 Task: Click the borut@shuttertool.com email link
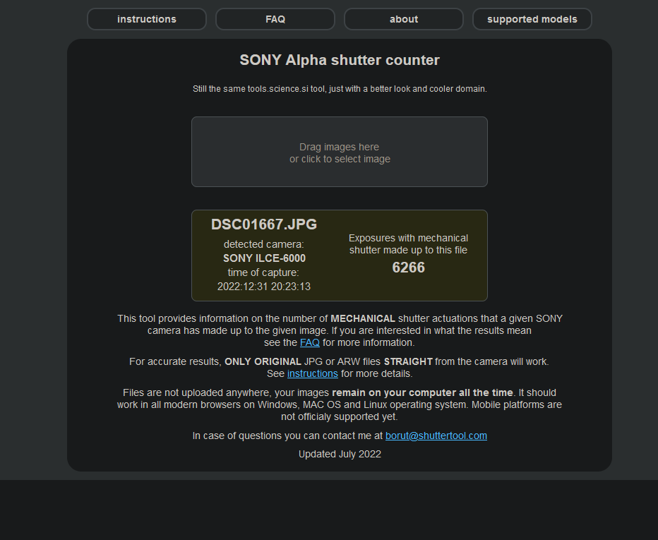[x=436, y=436]
